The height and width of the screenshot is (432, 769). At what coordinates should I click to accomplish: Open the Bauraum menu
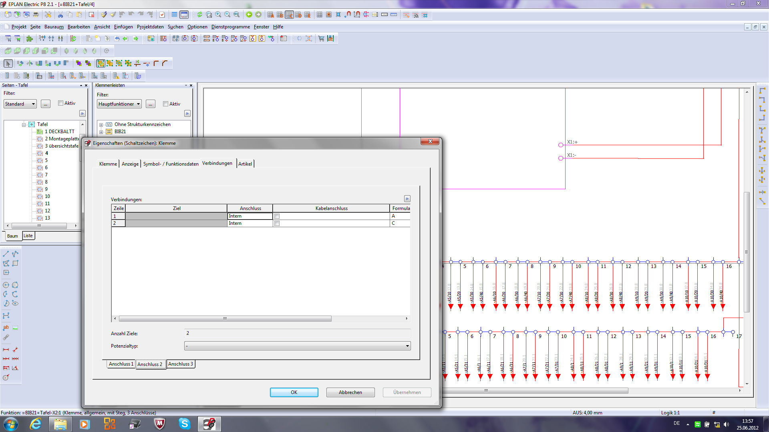pos(54,27)
